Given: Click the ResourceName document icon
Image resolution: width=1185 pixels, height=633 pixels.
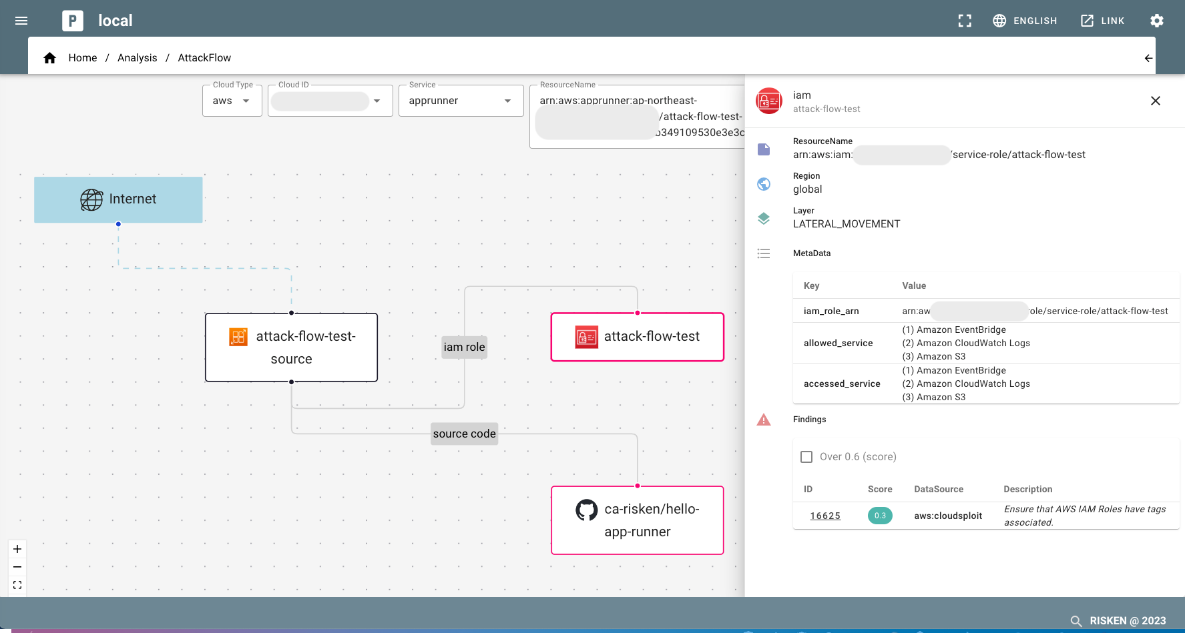Looking at the screenshot, I should [764, 149].
